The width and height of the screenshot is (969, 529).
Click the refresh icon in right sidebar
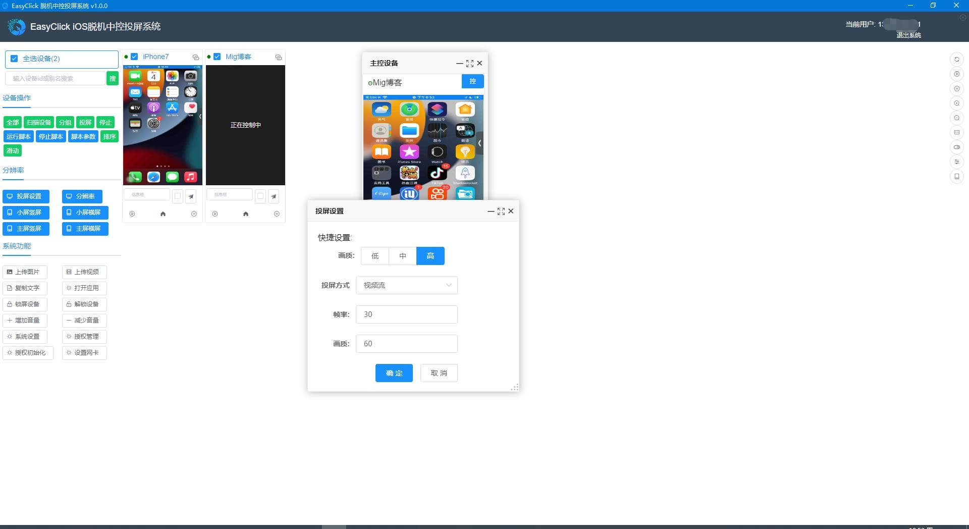(956, 60)
